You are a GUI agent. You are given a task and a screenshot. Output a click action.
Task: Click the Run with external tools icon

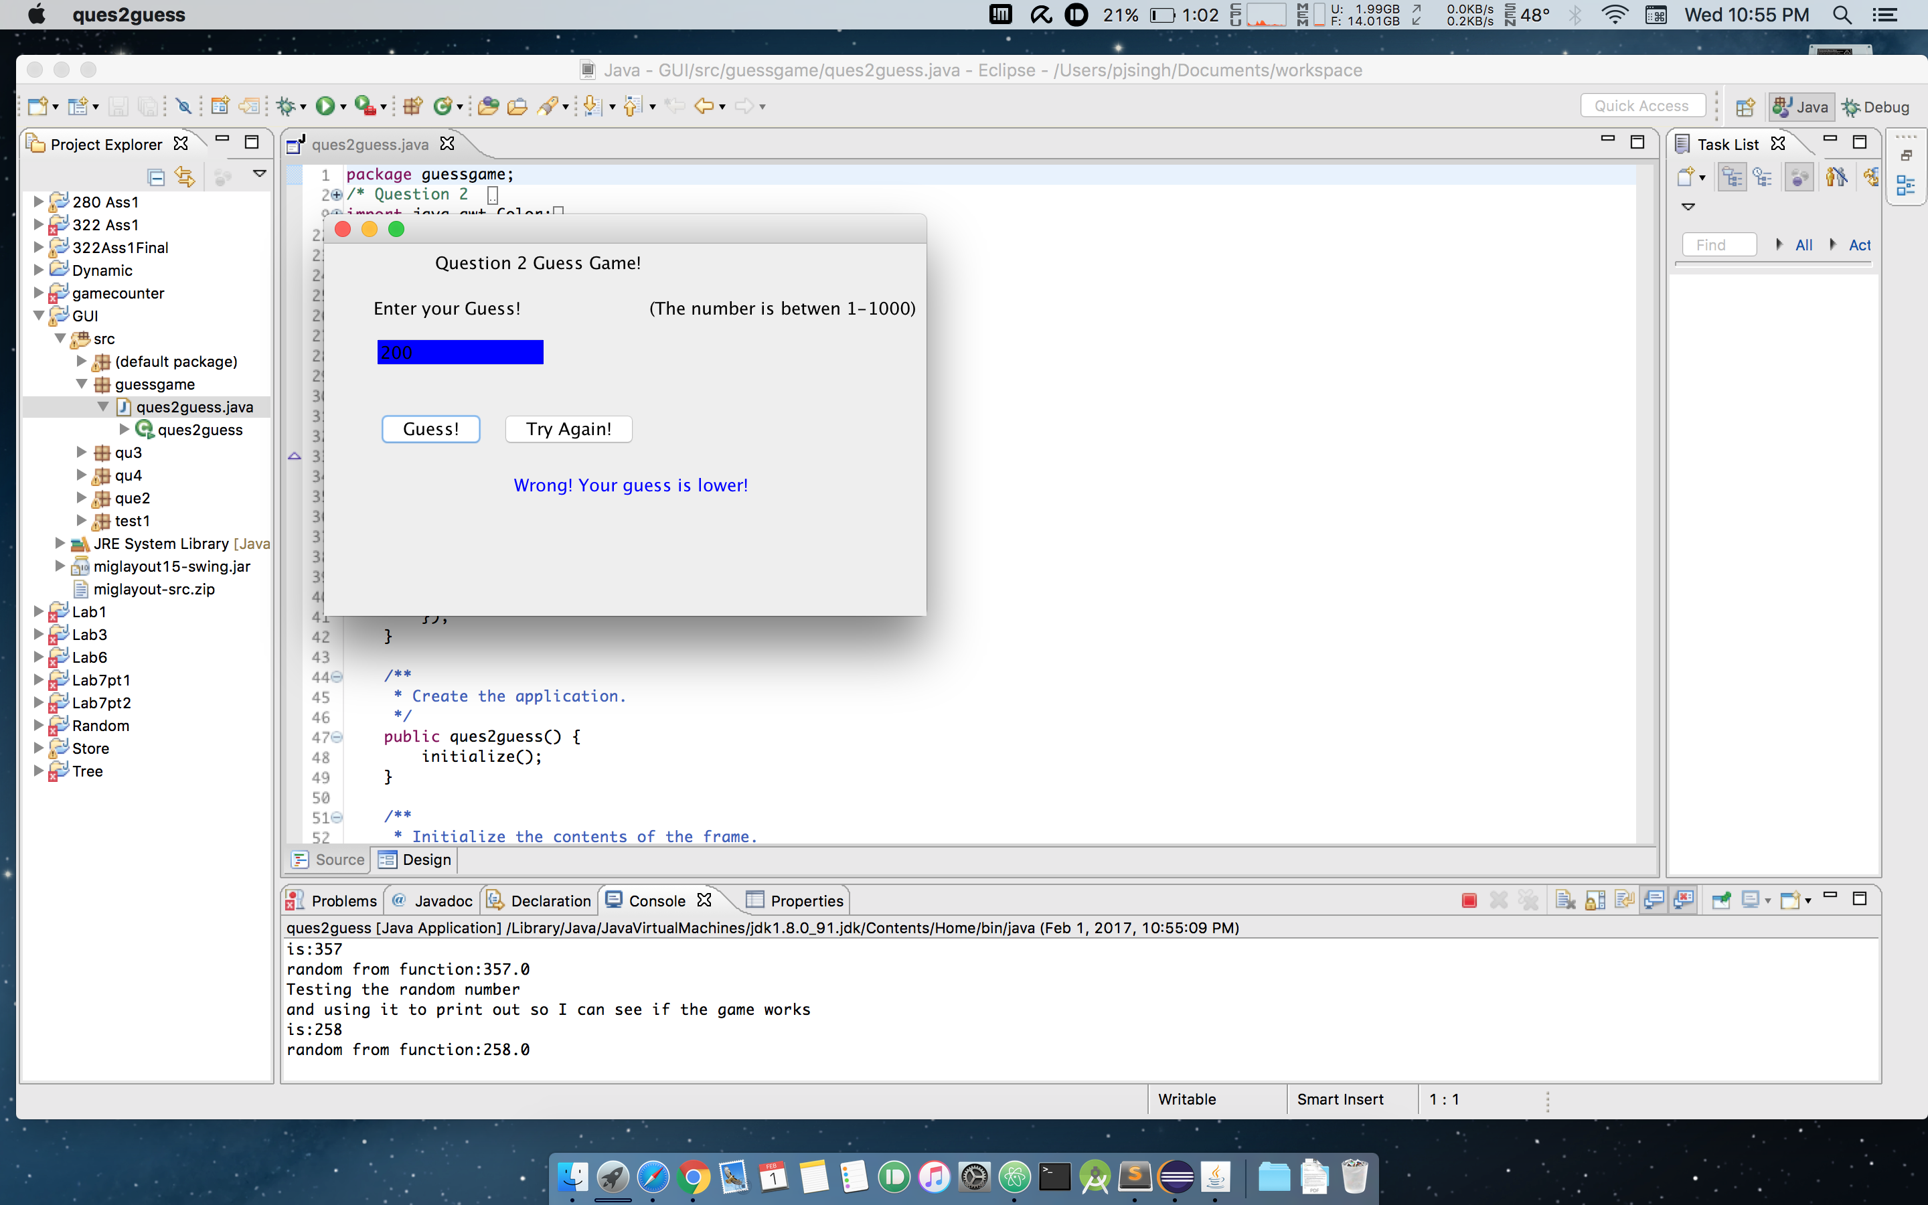click(x=365, y=106)
